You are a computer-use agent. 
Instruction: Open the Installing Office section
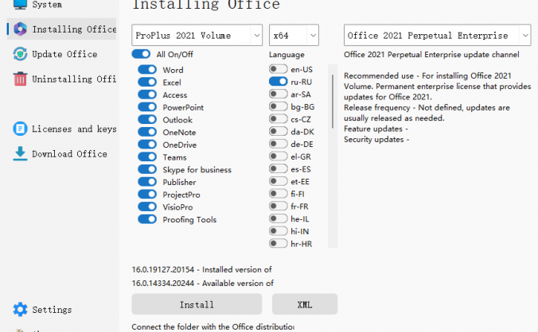click(62, 29)
